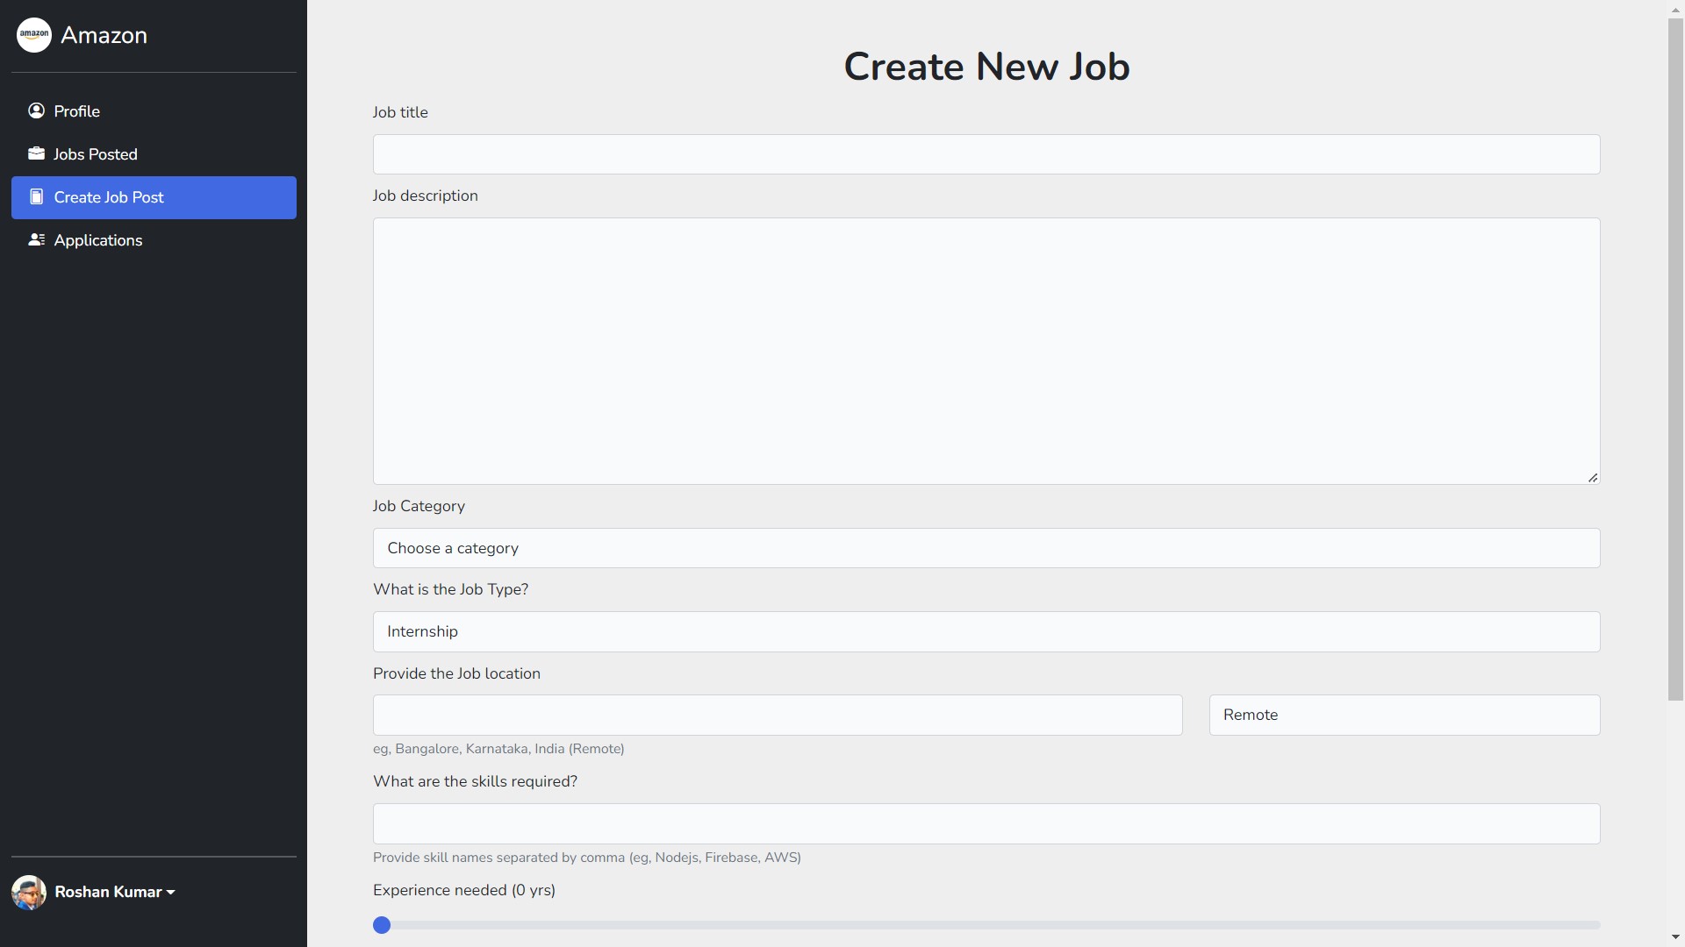This screenshot has height=947, width=1685.
Task: Open the Remote location type dropdown
Action: pyautogui.click(x=1403, y=715)
